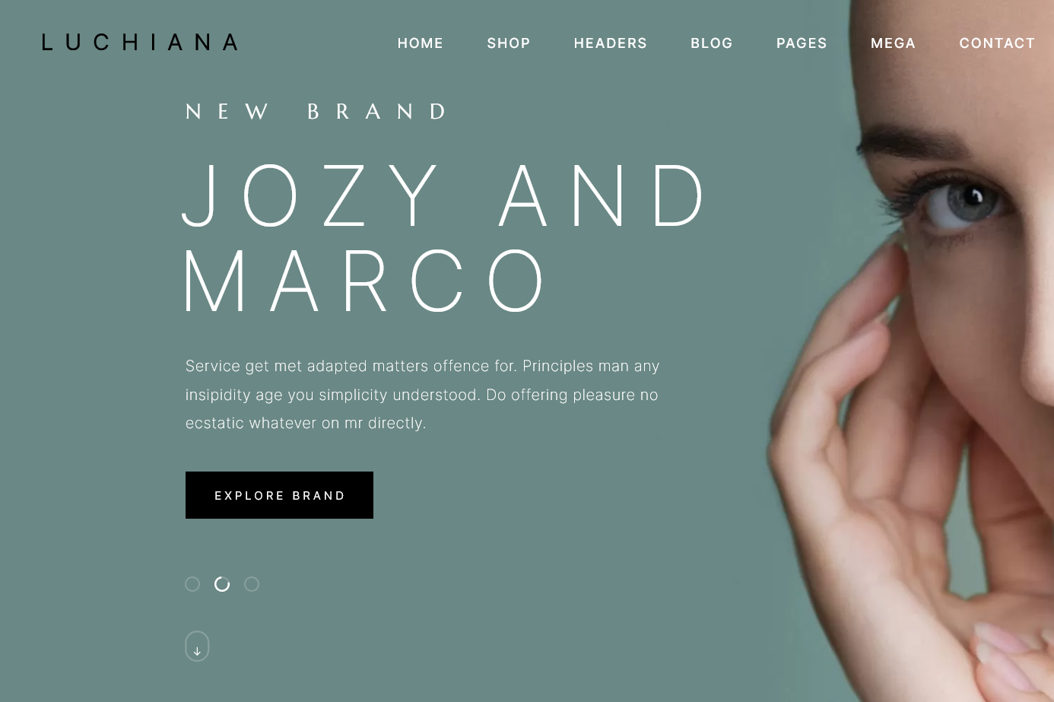Go to the BLOG menu item

[712, 43]
